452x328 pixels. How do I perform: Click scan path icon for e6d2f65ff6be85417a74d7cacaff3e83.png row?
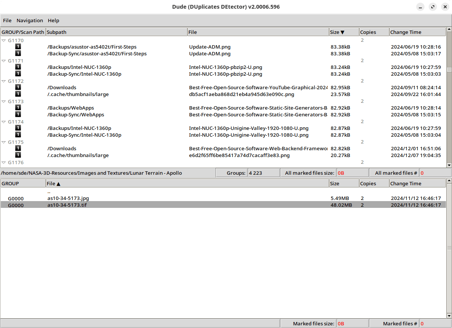tap(18, 155)
